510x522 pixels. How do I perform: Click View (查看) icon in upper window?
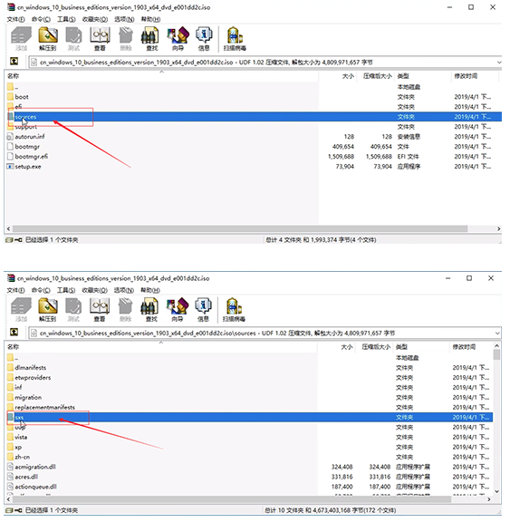100,39
